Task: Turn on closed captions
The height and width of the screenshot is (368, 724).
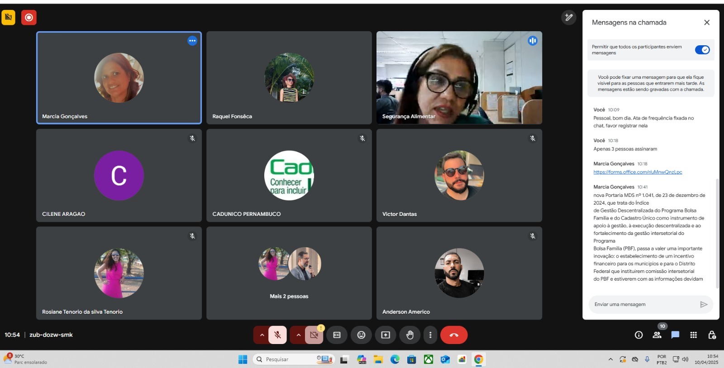Action: (x=337, y=335)
